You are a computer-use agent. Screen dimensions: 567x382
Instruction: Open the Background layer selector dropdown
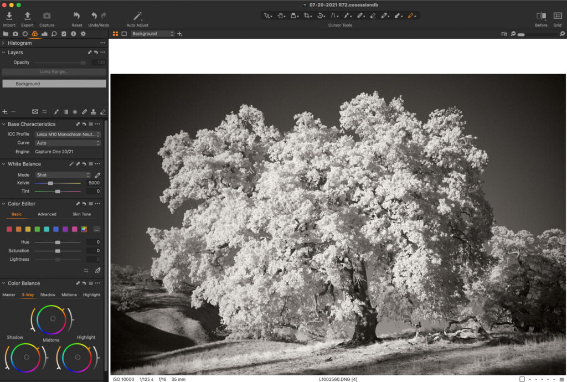pyautogui.click(x=152, y=34)
